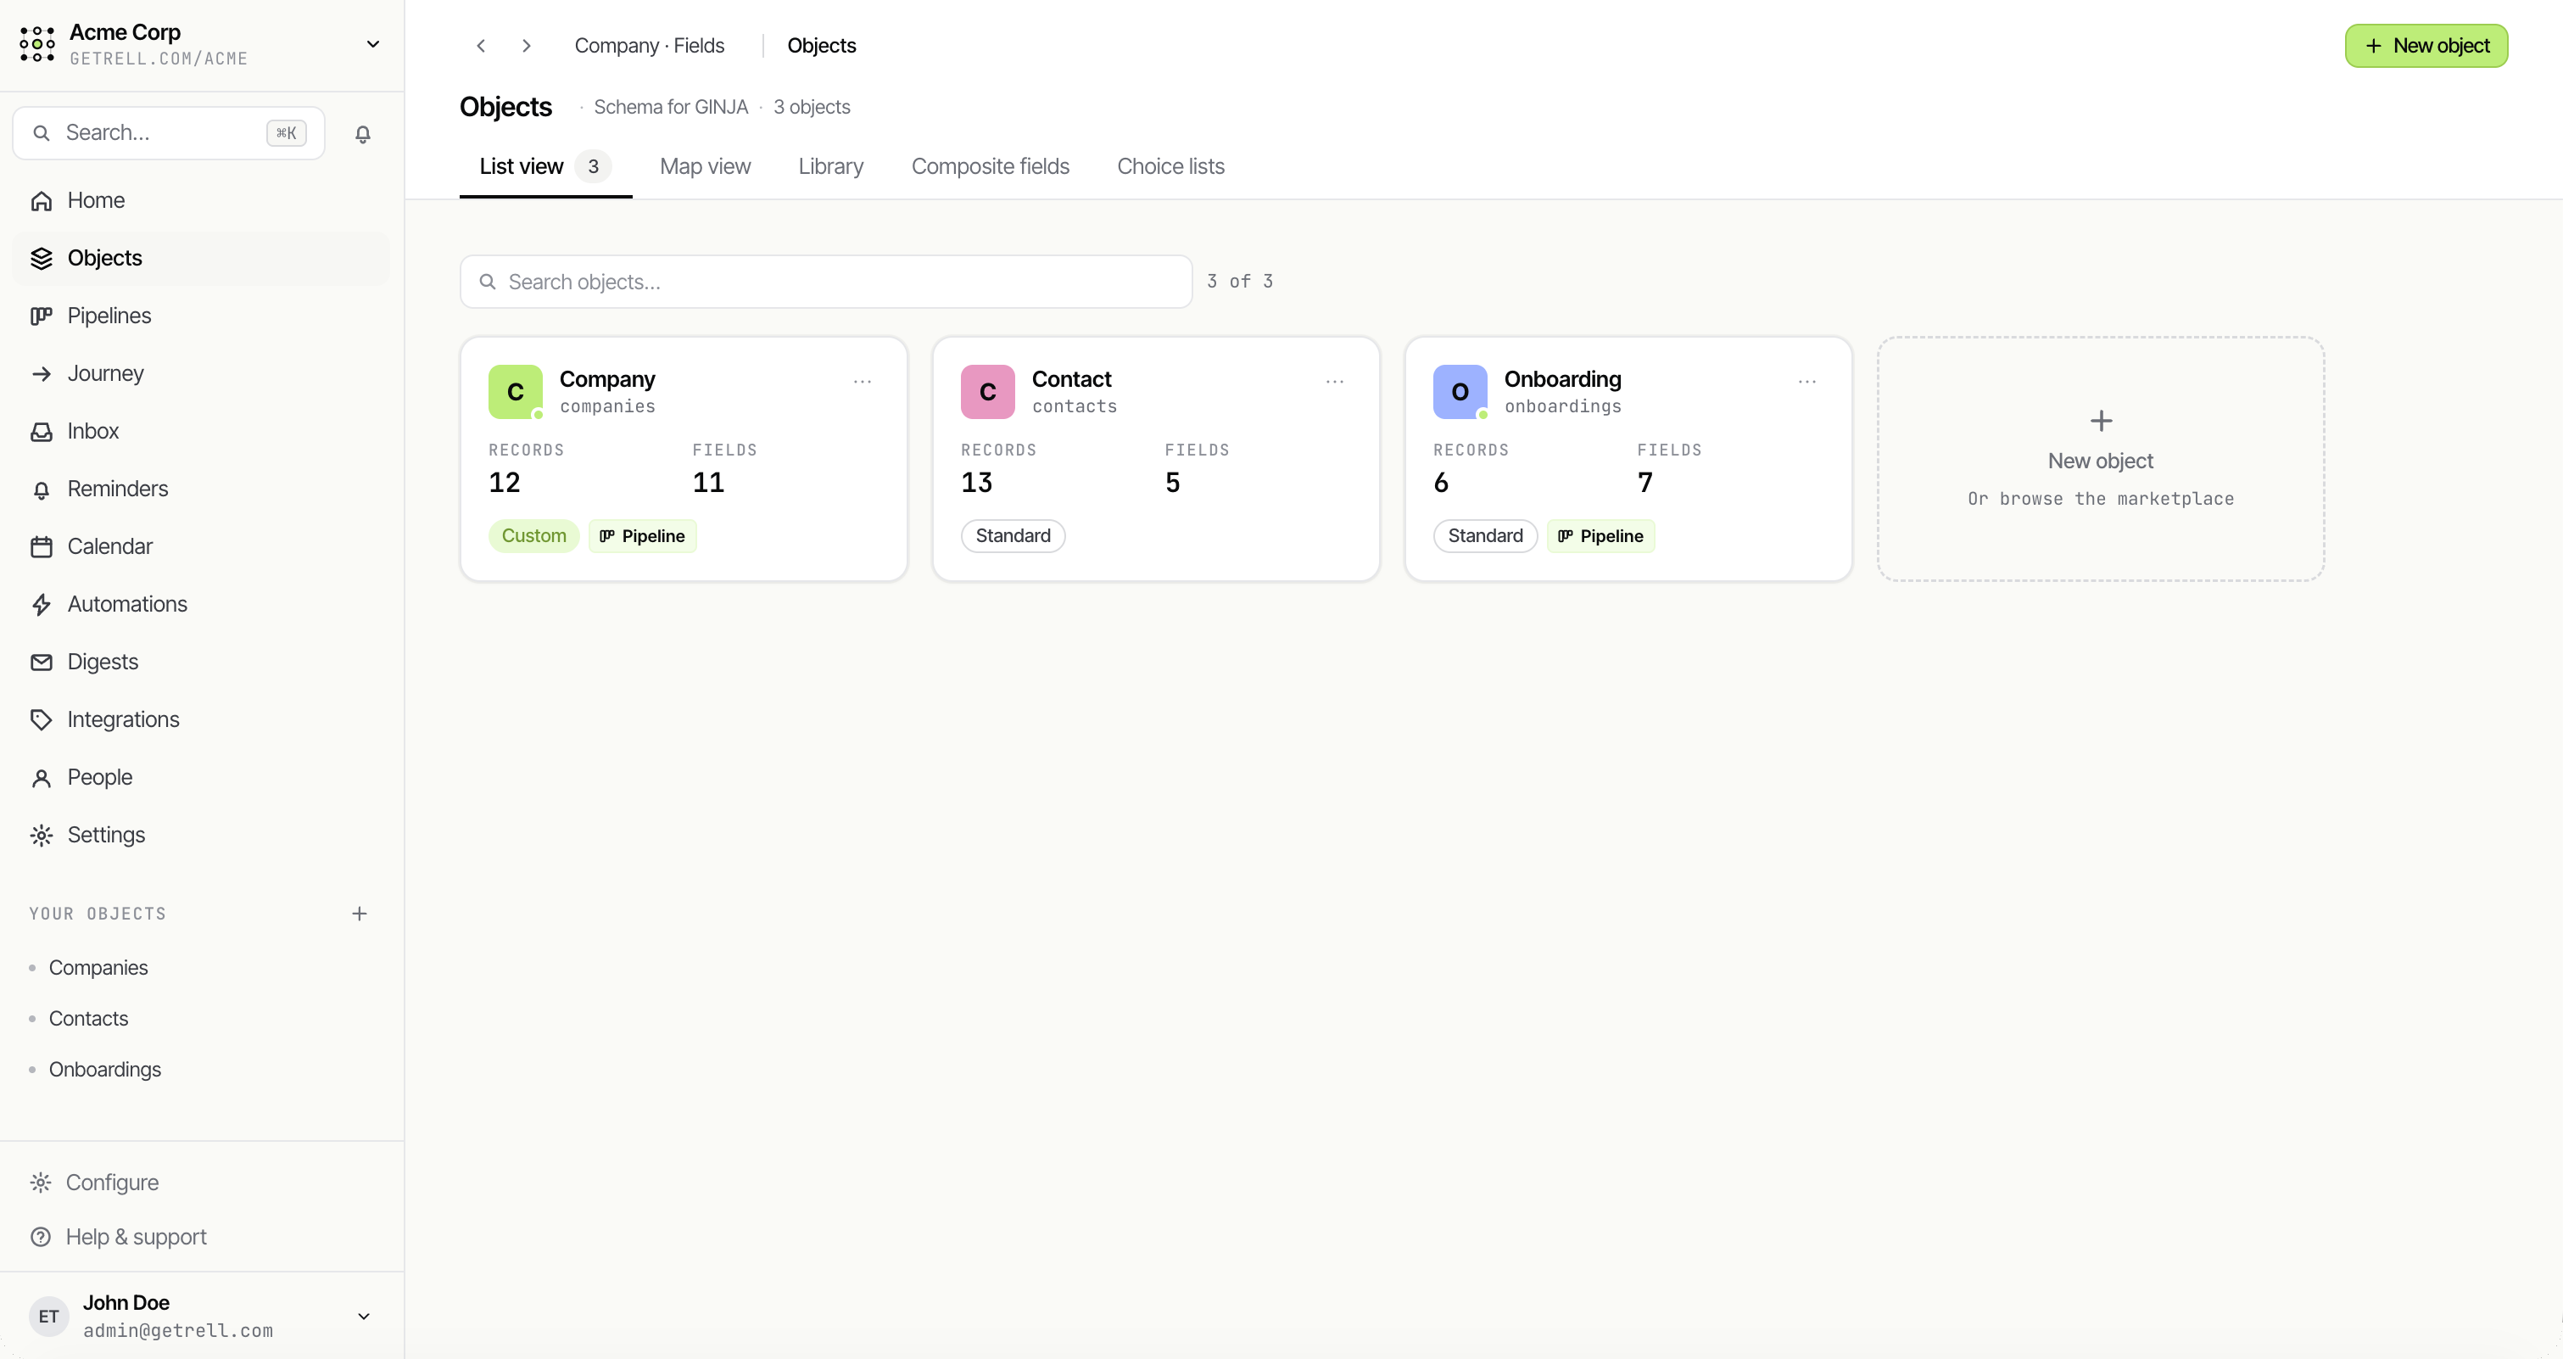Click Company records value 12
2563x1359 pixels.
pos(505,483)
